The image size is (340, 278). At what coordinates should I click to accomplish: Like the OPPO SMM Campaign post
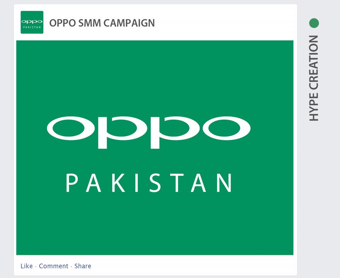(x=27, y=266)
